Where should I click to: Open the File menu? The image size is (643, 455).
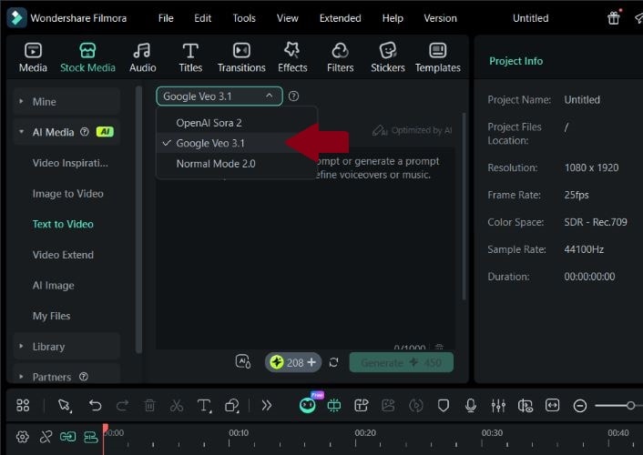tap(166, 18)
